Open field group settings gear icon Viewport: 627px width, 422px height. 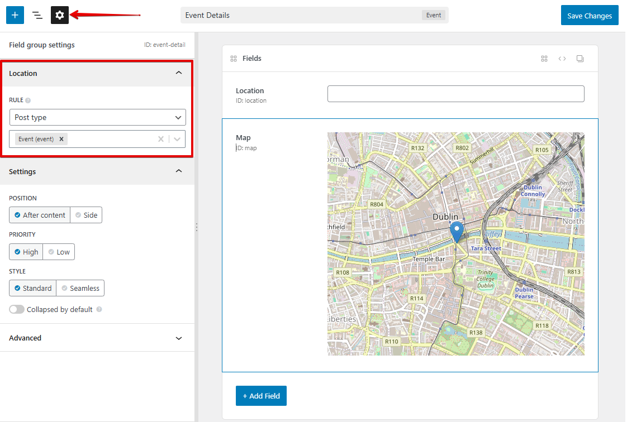tap(60, 15)
